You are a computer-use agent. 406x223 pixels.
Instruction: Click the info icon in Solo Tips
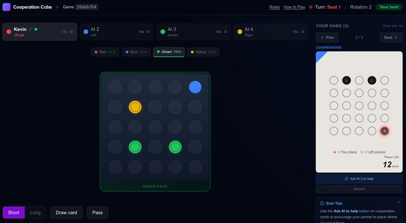[322, 204]
